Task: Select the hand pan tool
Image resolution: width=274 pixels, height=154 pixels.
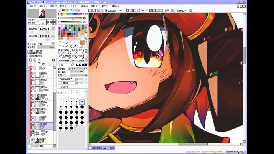Action: tap(71, 46)
